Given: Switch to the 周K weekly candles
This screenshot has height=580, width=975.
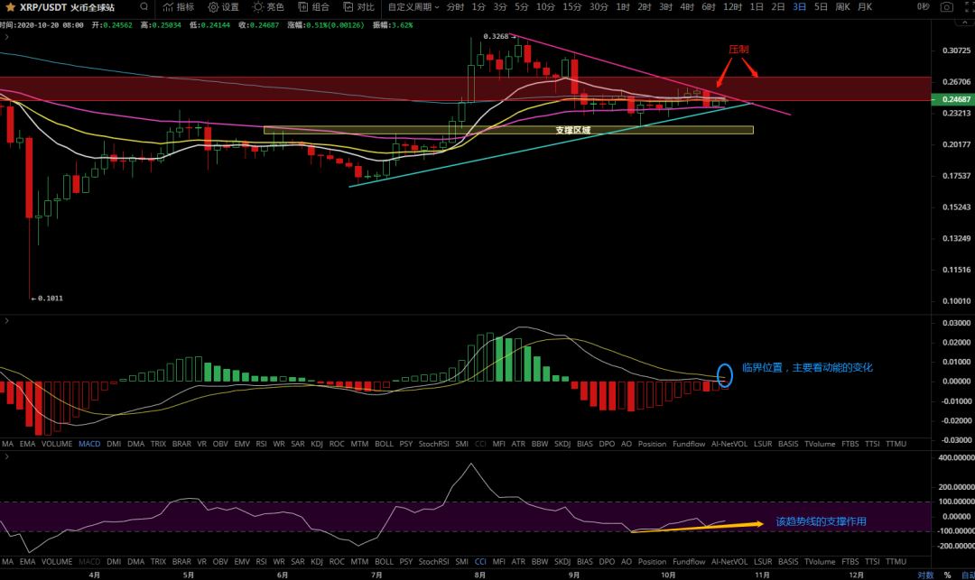Looking at the screenshot, I should pos(842,7).
